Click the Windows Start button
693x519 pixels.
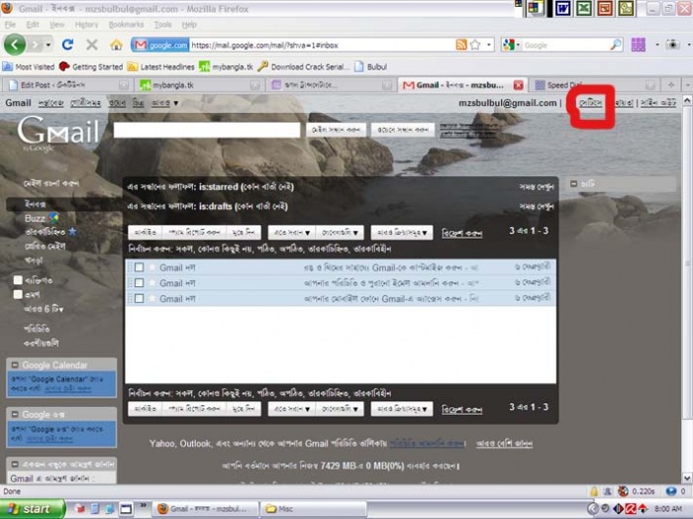point(32,509)
